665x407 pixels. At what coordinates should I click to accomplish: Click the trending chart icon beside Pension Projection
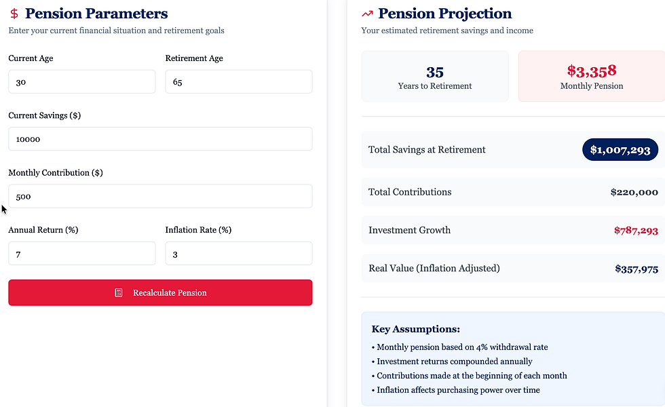pyautogui.click(x=366, y=13)
